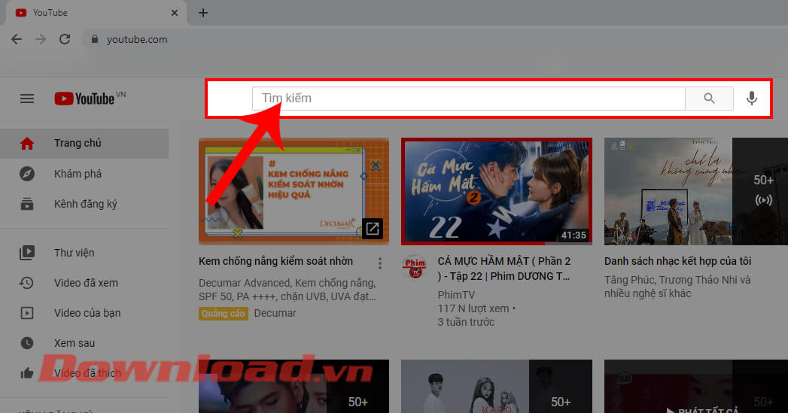788x413 pixels.
Task: Click the PhimTV channel name
Action: pyautogui.click(x=456, y=295)
